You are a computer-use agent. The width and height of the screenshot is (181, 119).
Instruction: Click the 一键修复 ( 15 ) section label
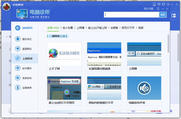[58, 36]
